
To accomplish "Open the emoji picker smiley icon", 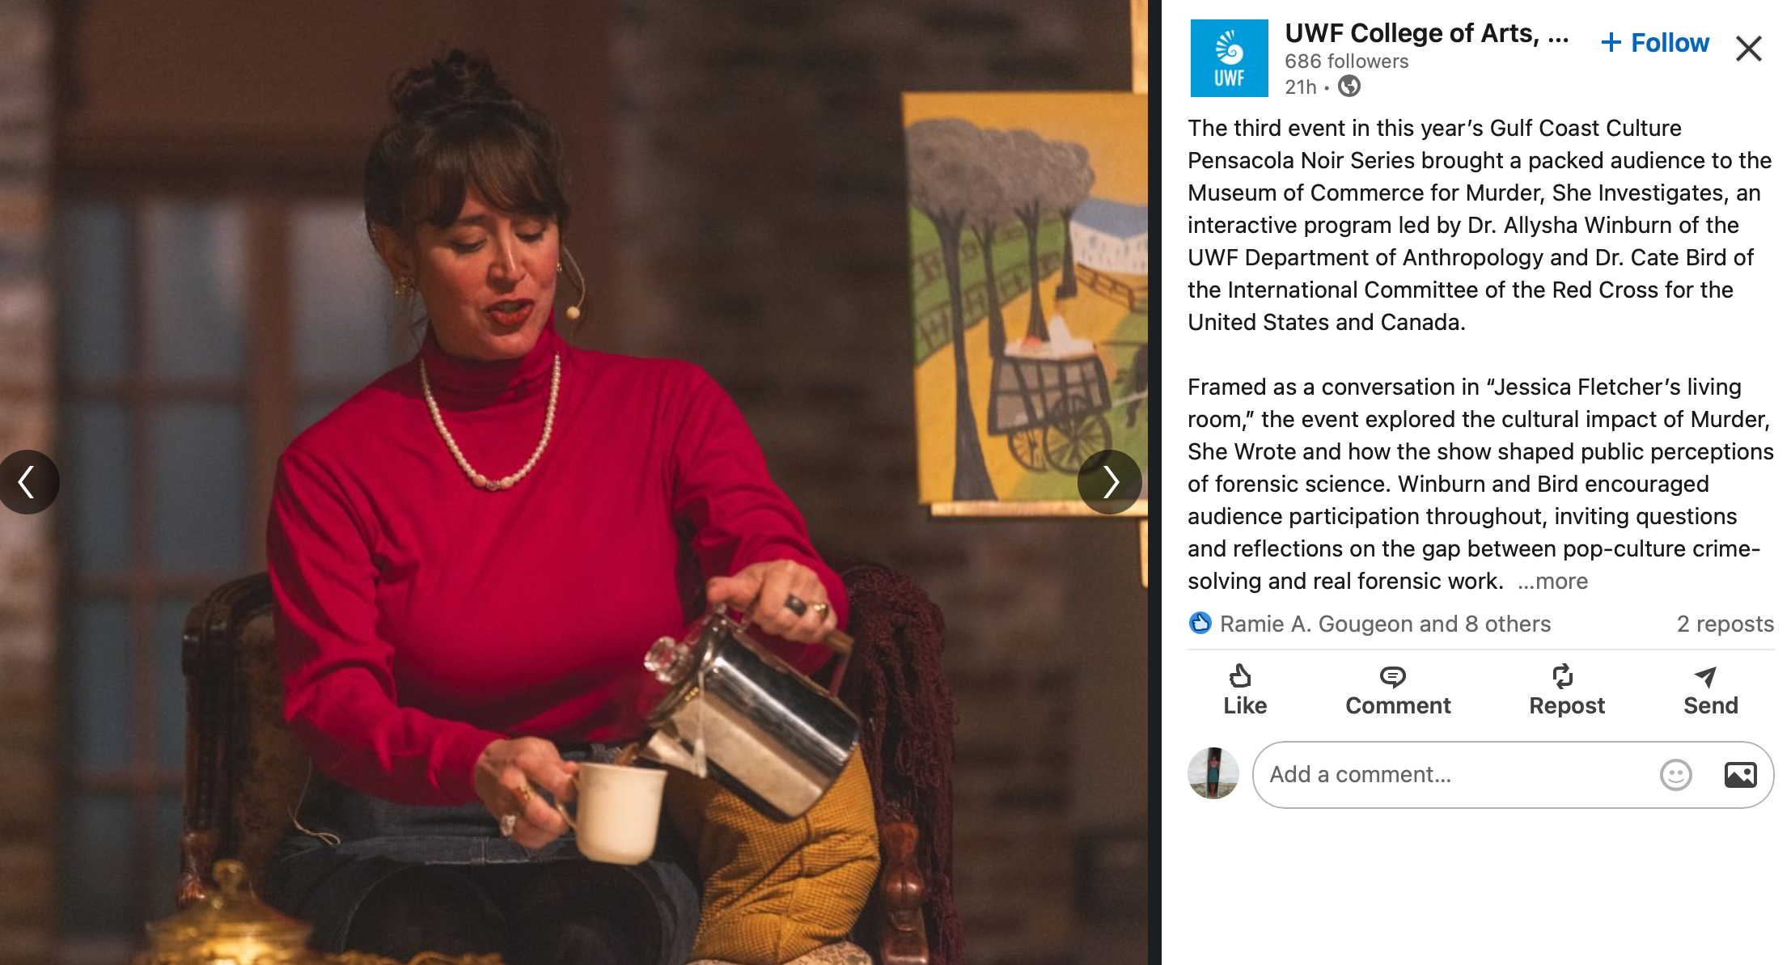I will (x=1675, y=775).
